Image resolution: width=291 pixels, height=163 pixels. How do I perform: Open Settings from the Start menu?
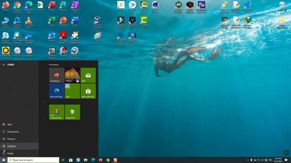pos(19,146)
